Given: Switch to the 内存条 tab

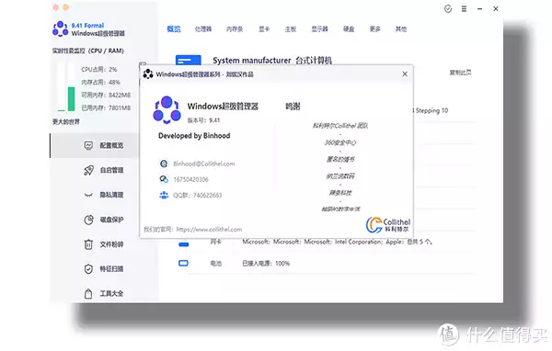Looking at the screenshot, I should (235, 29).
